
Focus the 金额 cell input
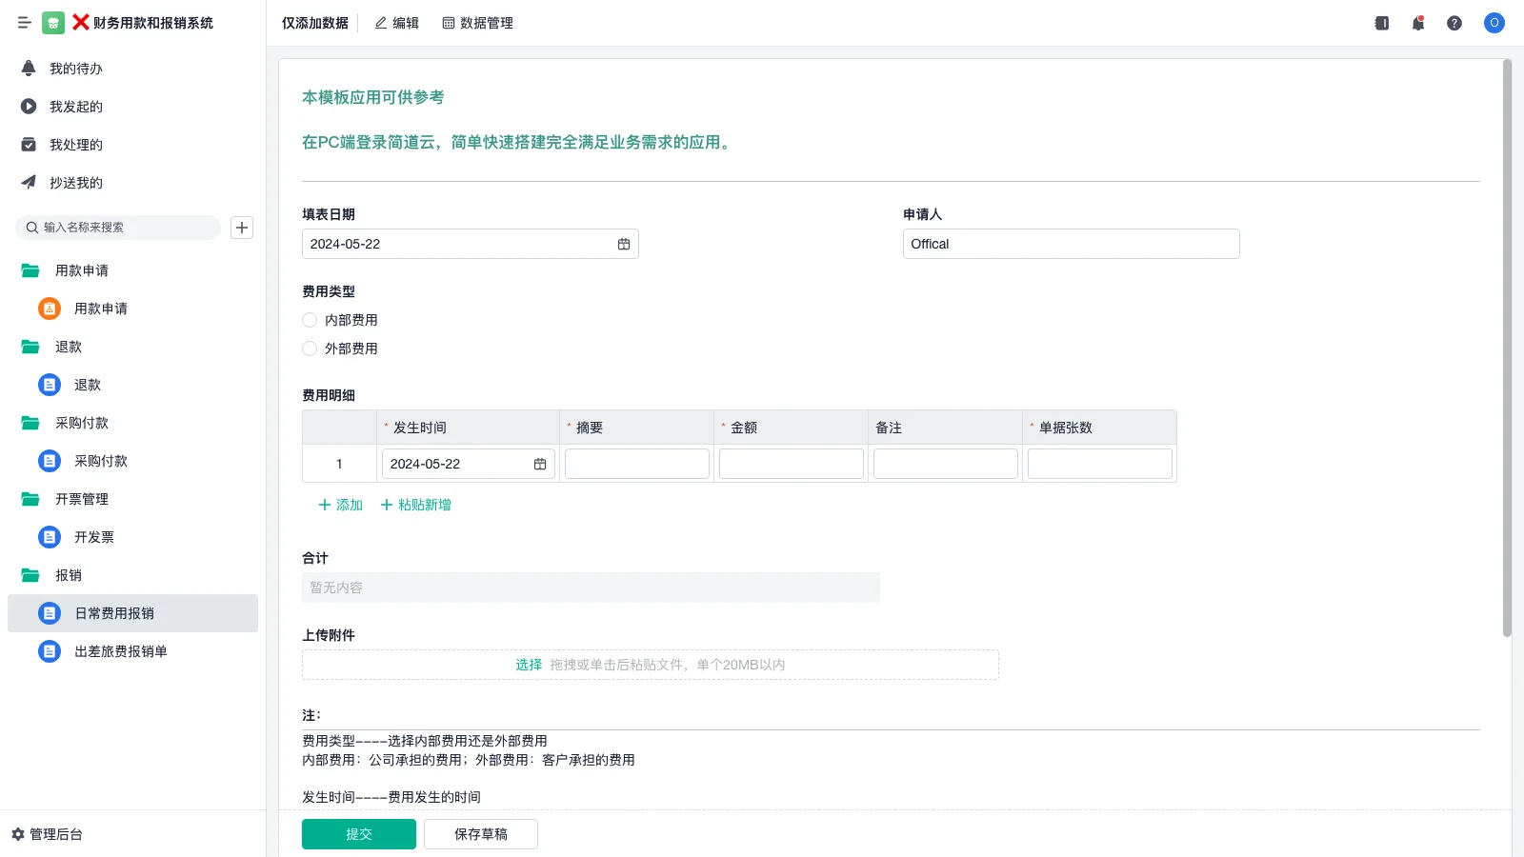(792, 464)
